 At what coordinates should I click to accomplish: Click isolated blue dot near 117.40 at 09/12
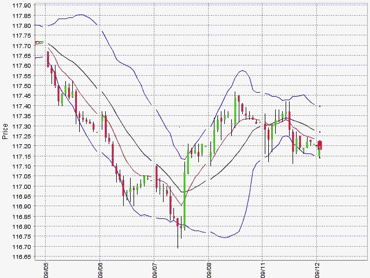[x=320, y=106]
